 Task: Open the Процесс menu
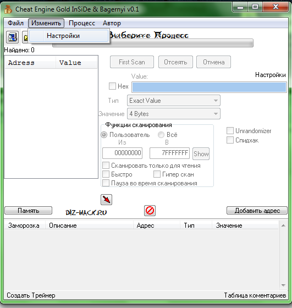pos(82,23)
